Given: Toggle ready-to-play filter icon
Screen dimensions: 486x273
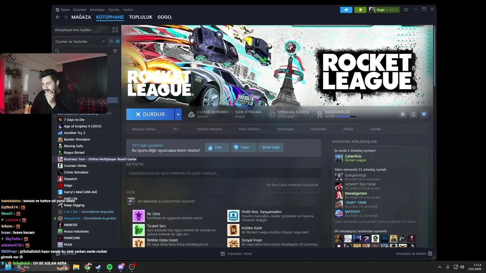Looking at the screenshot, I should pos(118,41).
